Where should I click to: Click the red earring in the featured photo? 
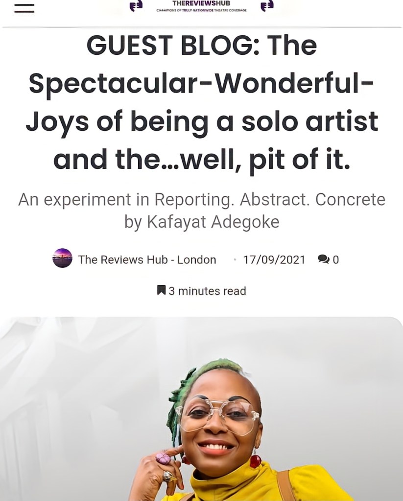[x=255, y=461]
